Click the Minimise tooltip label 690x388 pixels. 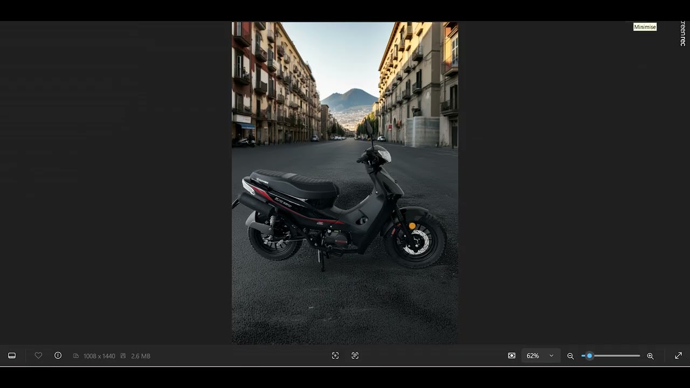click(645, 27)
